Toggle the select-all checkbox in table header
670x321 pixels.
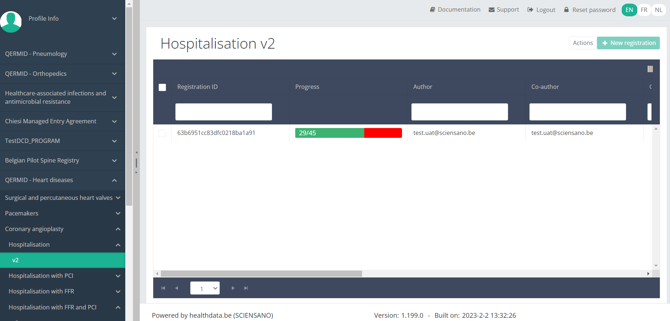[162, 87]
